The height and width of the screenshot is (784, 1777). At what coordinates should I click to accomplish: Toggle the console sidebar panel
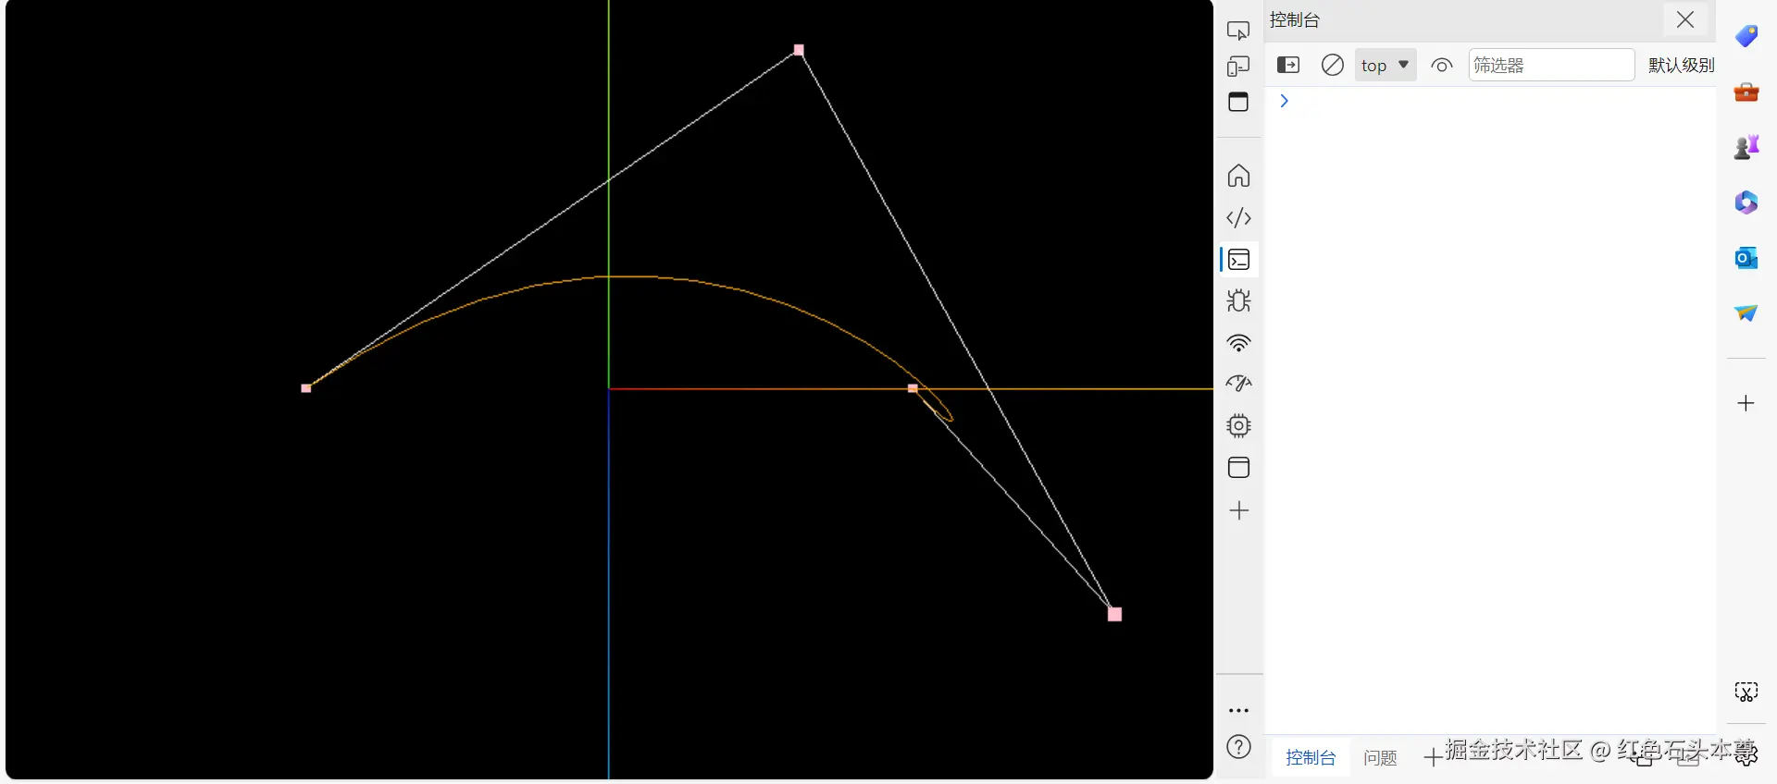[x=1288, y=65]
